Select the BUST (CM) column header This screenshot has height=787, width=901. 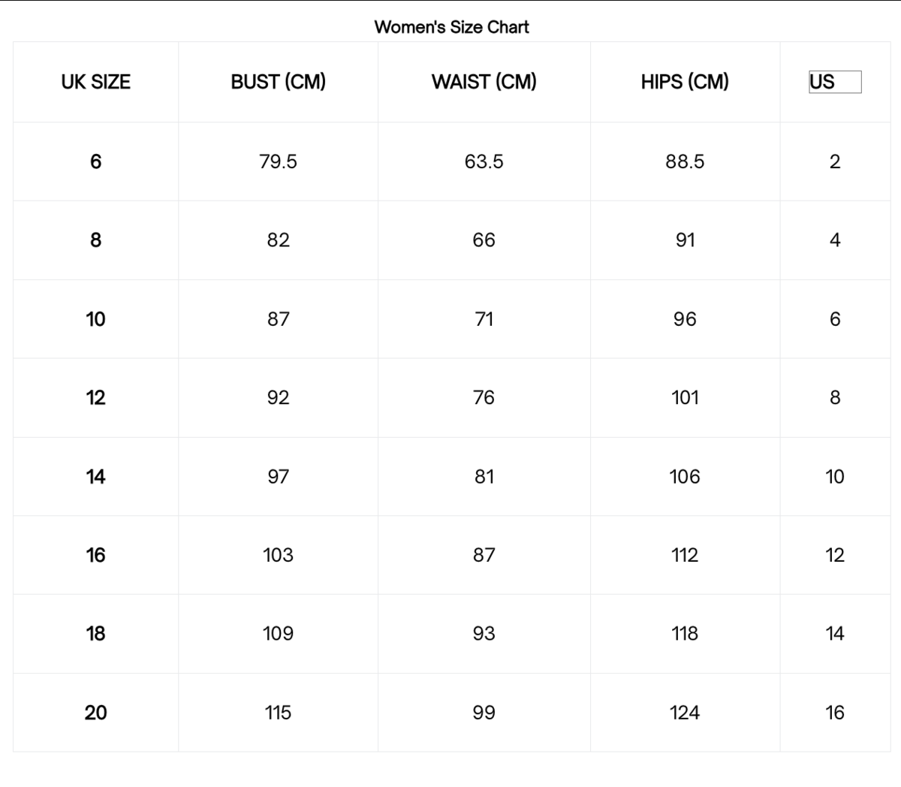coord(278,82)
